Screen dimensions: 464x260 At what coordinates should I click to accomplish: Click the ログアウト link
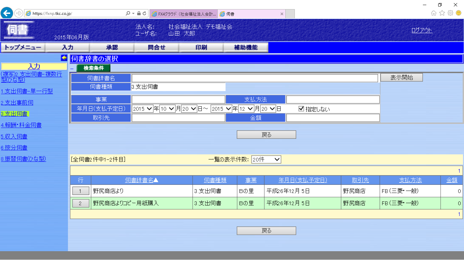click(x=422, y=30)
